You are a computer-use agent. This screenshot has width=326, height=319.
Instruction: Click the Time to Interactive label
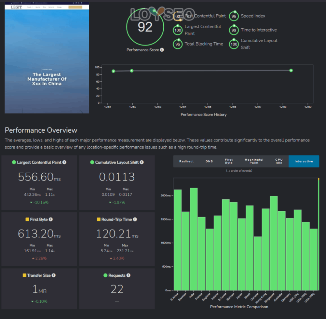259,30
